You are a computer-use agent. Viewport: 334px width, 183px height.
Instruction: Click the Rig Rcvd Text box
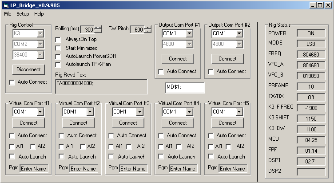(x=101, y=86)
